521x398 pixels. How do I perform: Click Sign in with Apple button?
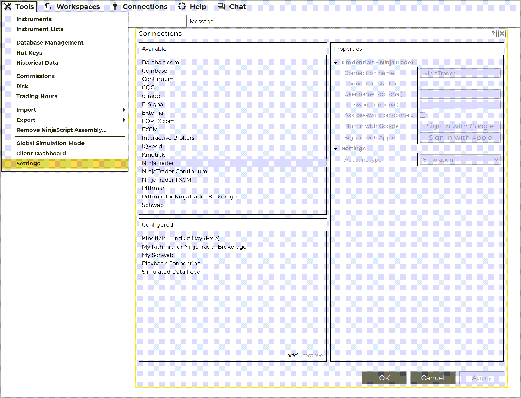(460, 138)
